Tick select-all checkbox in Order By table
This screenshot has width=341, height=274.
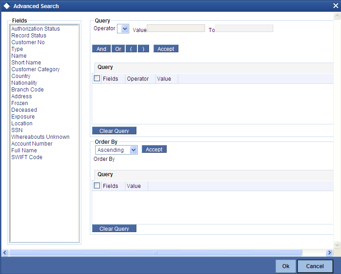pos(97,186)
